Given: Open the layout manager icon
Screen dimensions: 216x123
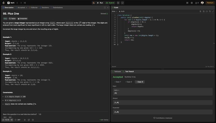Looking at the screenshot, I should tap(187, 3).
